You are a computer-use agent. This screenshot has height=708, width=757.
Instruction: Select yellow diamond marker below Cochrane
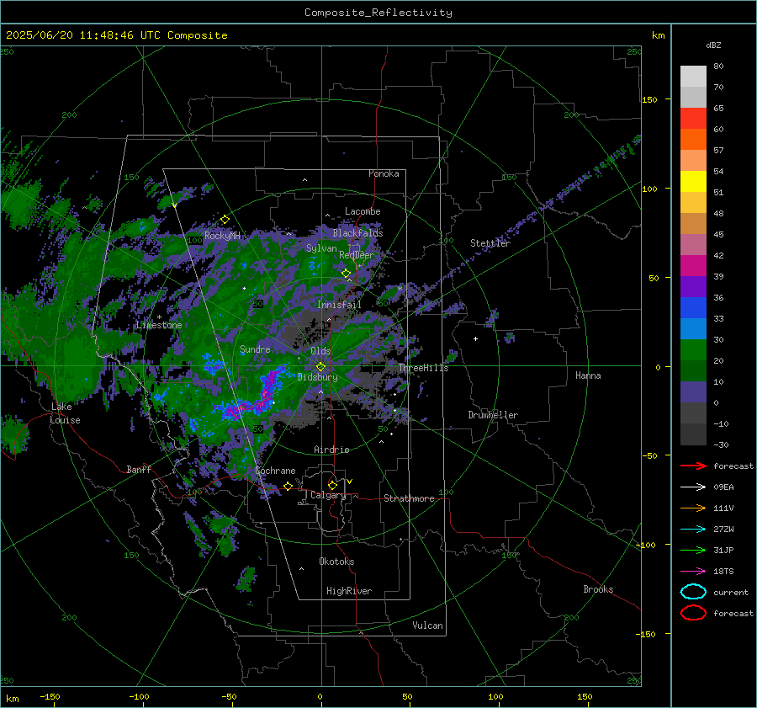(x=288, y=486)
